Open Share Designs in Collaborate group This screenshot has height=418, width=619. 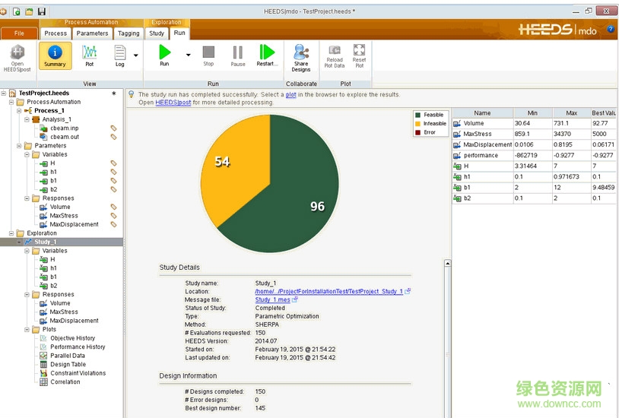(x=301, y=56)
